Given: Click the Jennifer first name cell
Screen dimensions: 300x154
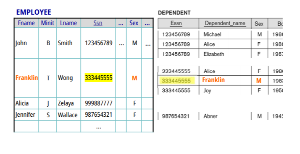Looking at the screenshot, I should (25, 115).
